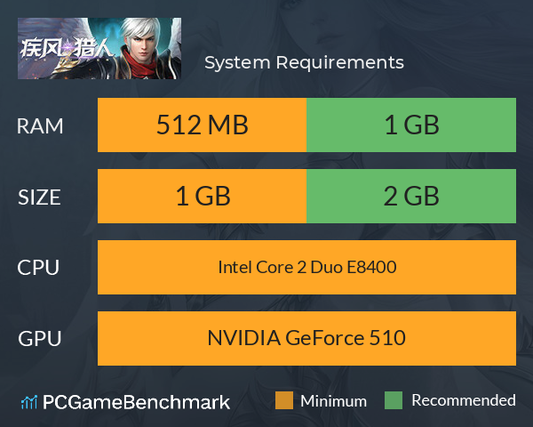The height and width of the screenshot is (427, 533).
Task: Open the PCGameBenchmark text link
Action: pyautogui.click(x=136, y=402)
